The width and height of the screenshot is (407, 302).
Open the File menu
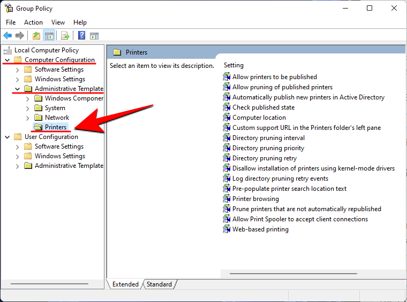coord(11,22)
